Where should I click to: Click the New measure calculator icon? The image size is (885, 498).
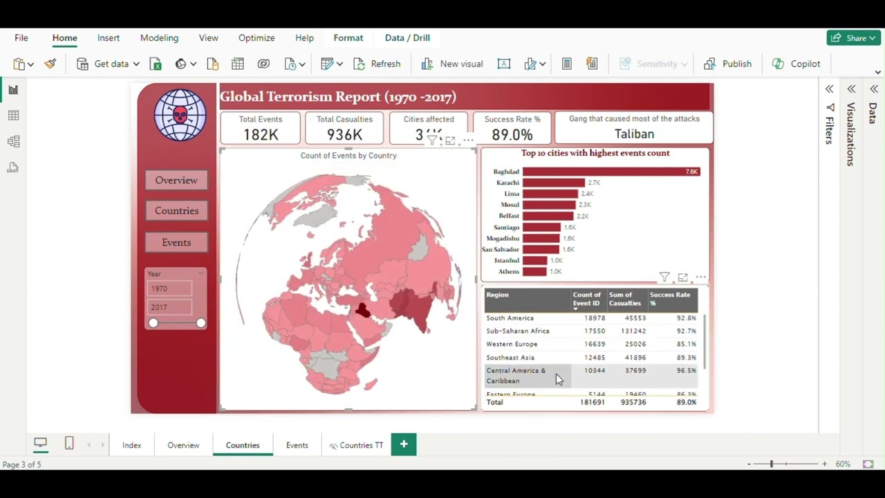tap(566, 64)
